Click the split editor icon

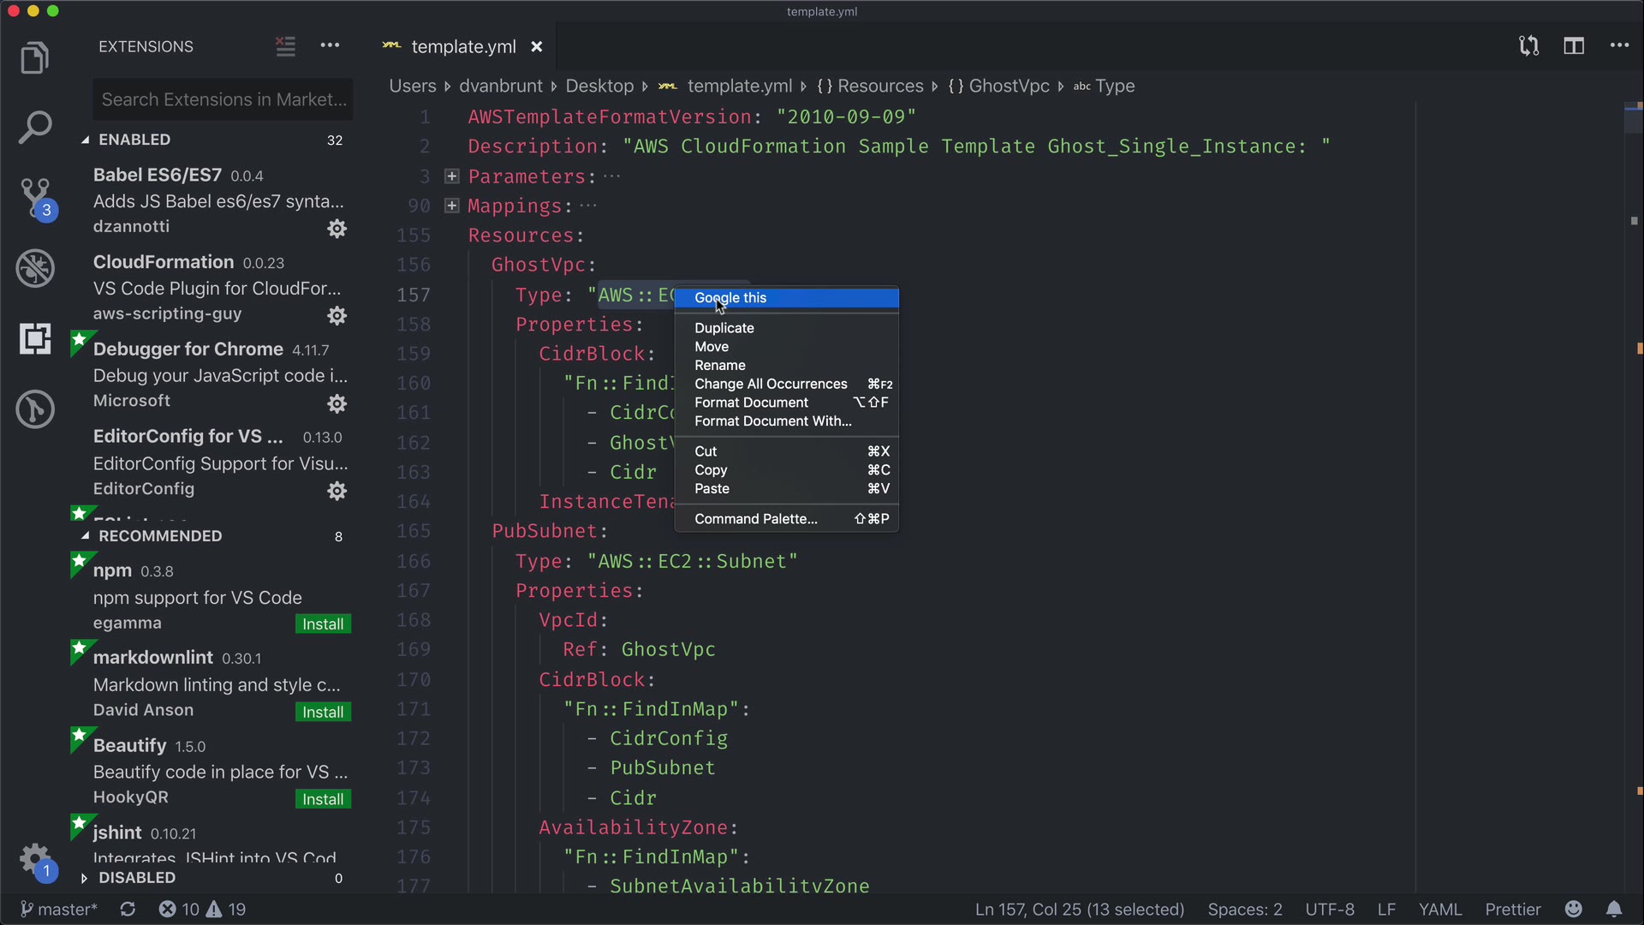point(1574,46)
